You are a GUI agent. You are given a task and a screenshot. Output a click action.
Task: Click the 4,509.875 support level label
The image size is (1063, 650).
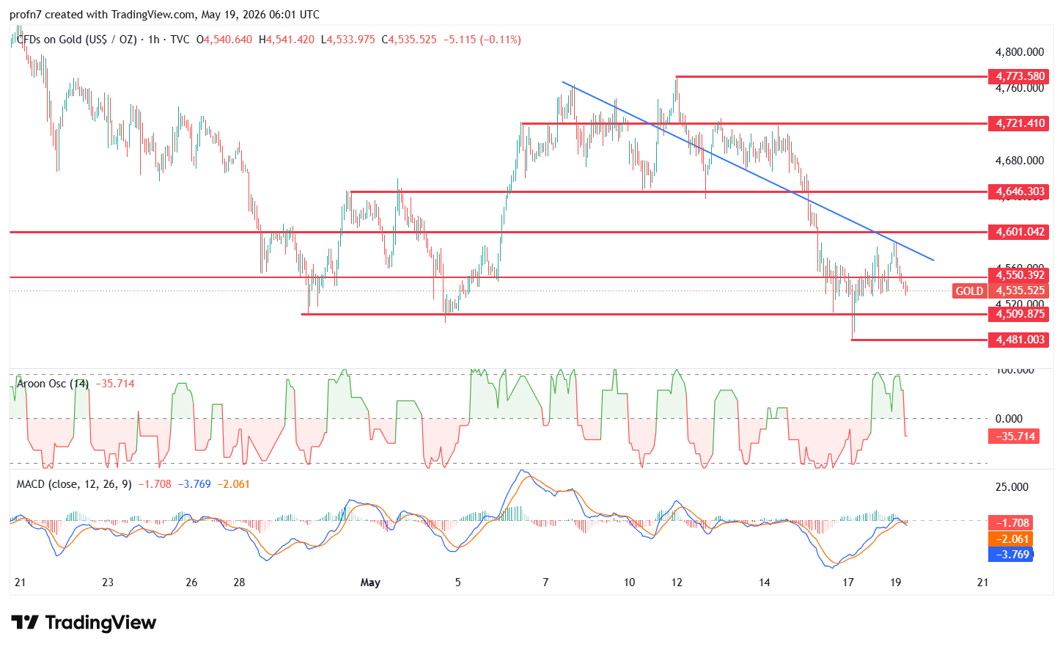(1020, 314)
